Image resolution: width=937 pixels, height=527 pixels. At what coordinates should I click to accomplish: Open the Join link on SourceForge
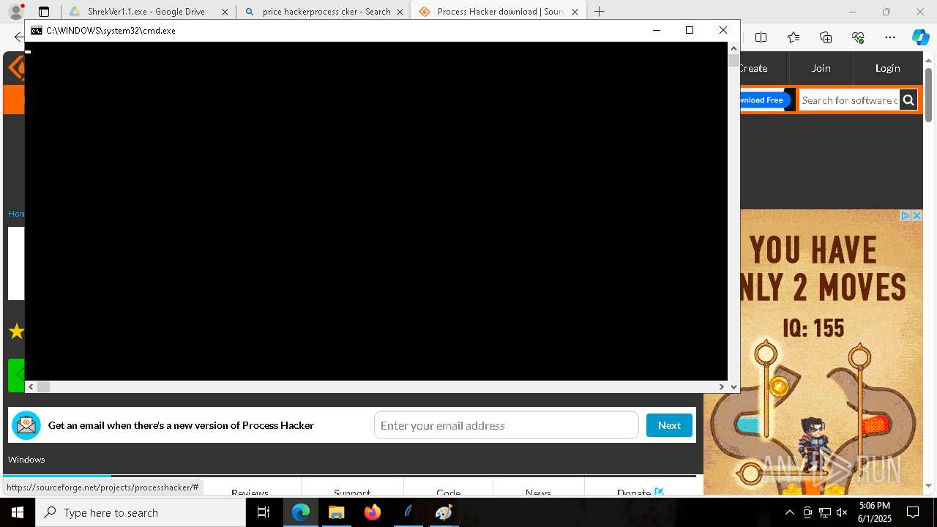pyautogui.click(x=821, y=68)
